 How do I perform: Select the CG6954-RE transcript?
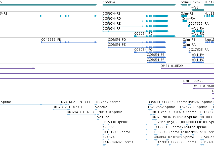tap(136, 26)
